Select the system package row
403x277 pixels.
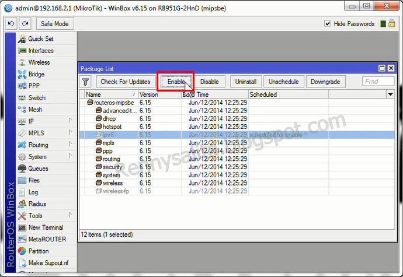click(237, 175)
